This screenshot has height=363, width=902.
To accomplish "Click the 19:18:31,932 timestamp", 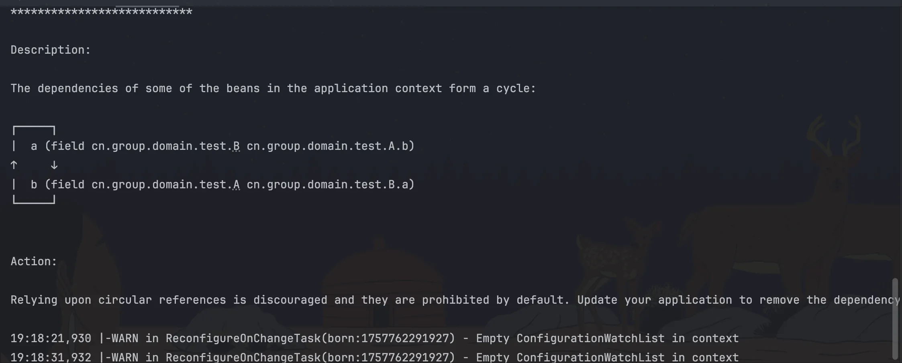I will (51, 357).
